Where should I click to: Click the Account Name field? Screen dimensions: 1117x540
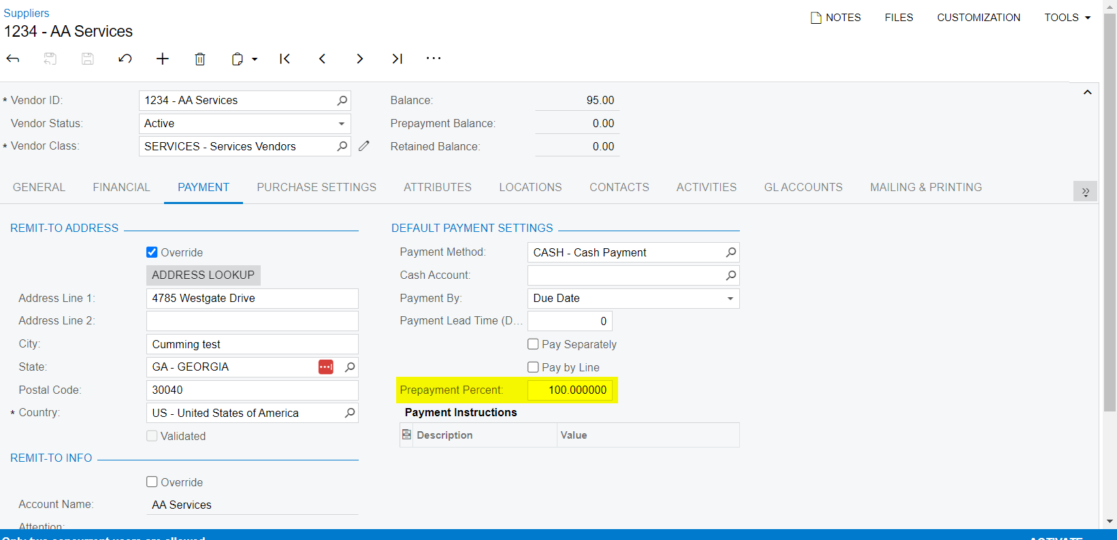pos(252,505)
